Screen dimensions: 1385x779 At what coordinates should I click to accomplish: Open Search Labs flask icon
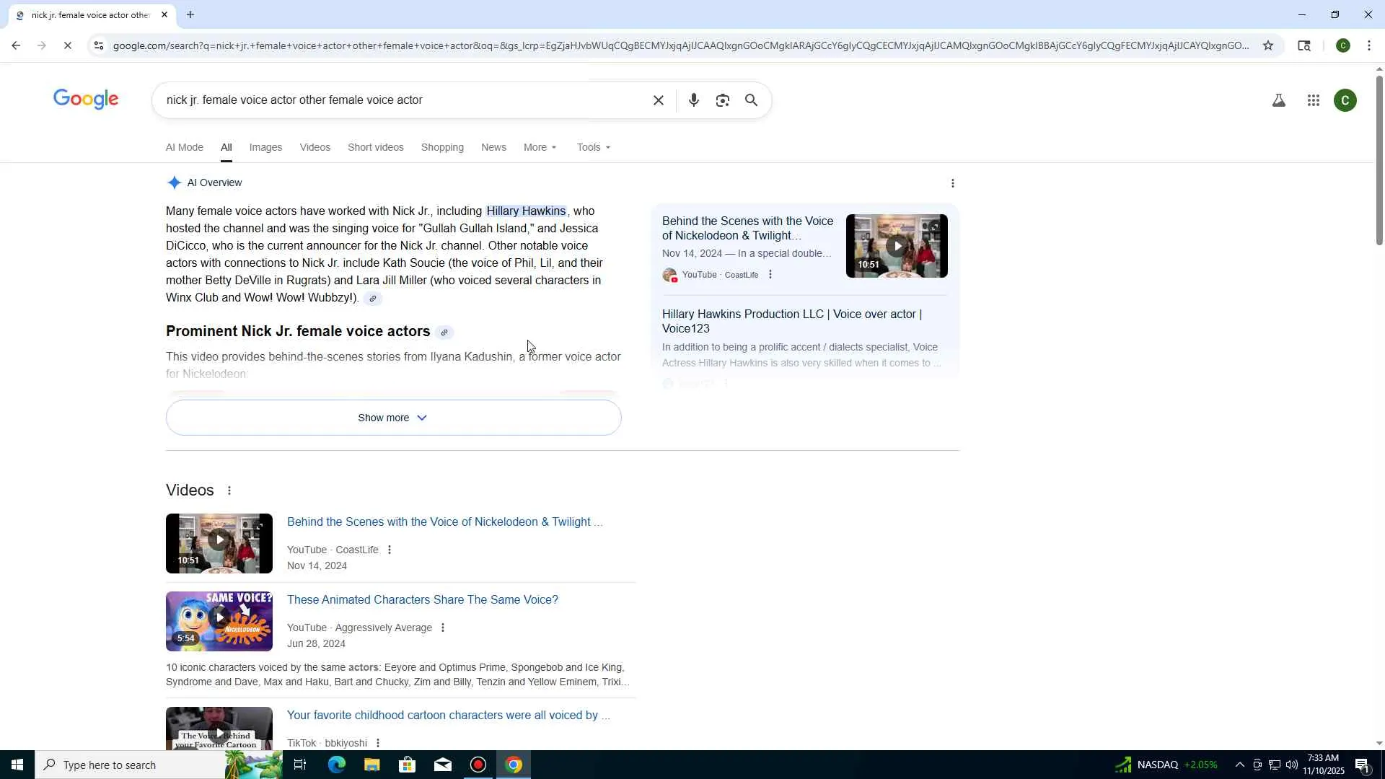click(1278, 100)
